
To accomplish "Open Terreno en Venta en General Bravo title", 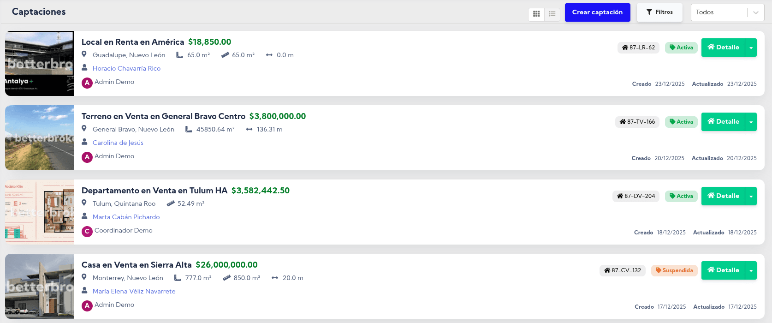I will 163,116.
